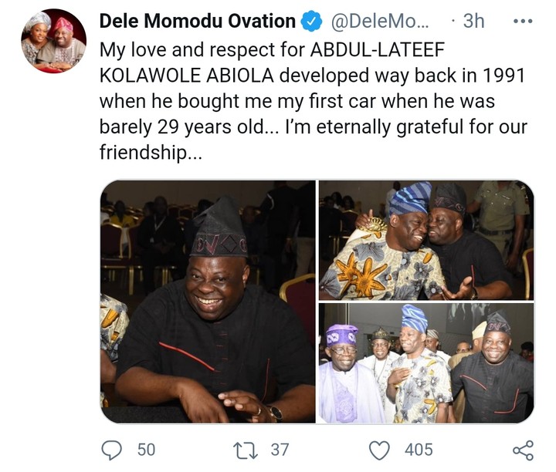This screenshot has height=472, width=556.
Task: Click the 3h timestamp
Action: (x=473, y=22)
